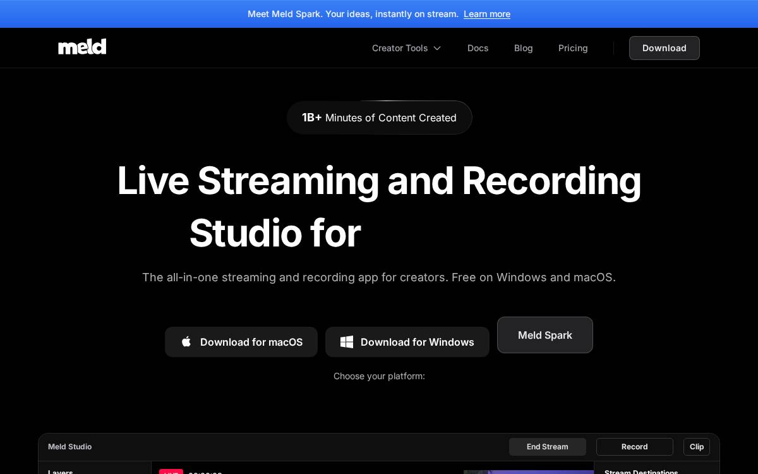
Task: Click the Meld Studio title text
Action: 70,447
